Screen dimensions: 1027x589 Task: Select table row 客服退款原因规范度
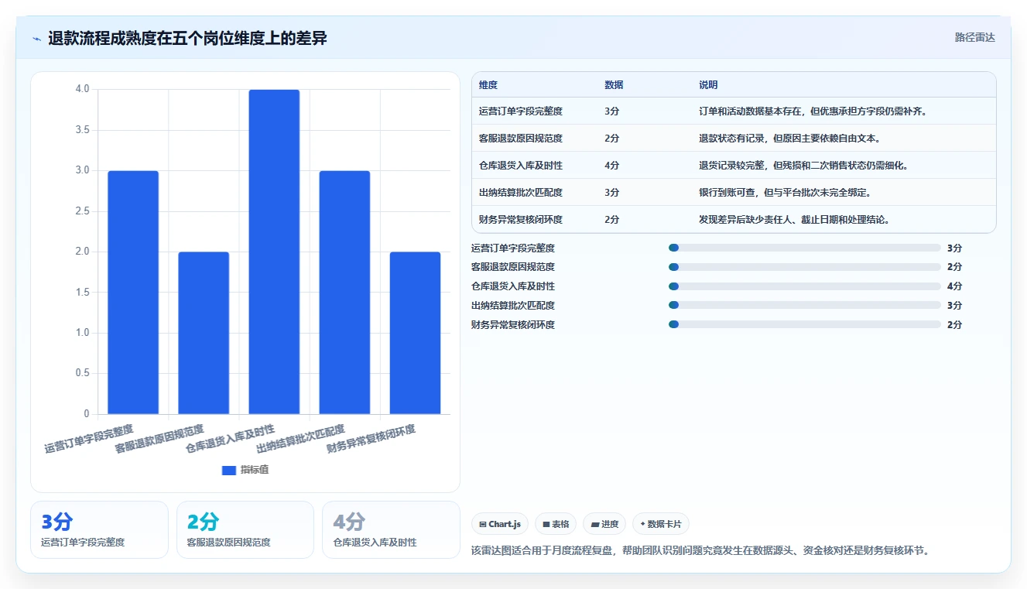point(734,139)
